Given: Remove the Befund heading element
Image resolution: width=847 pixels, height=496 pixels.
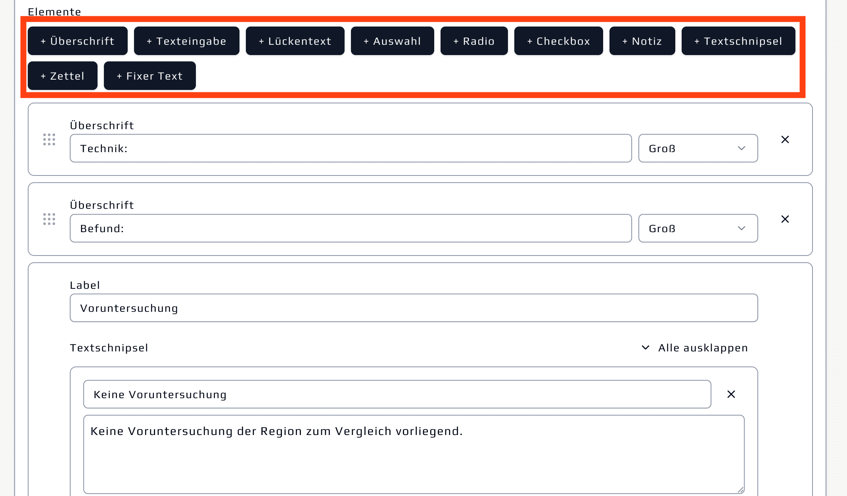Looking at the screenshot, I should click(785, 219).
